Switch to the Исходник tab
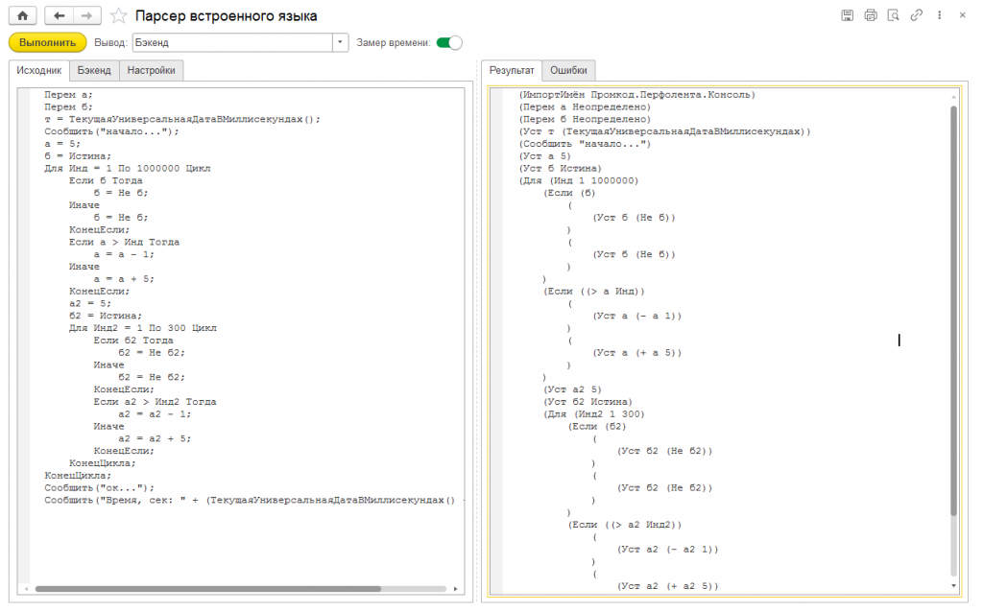 [38, 70]
